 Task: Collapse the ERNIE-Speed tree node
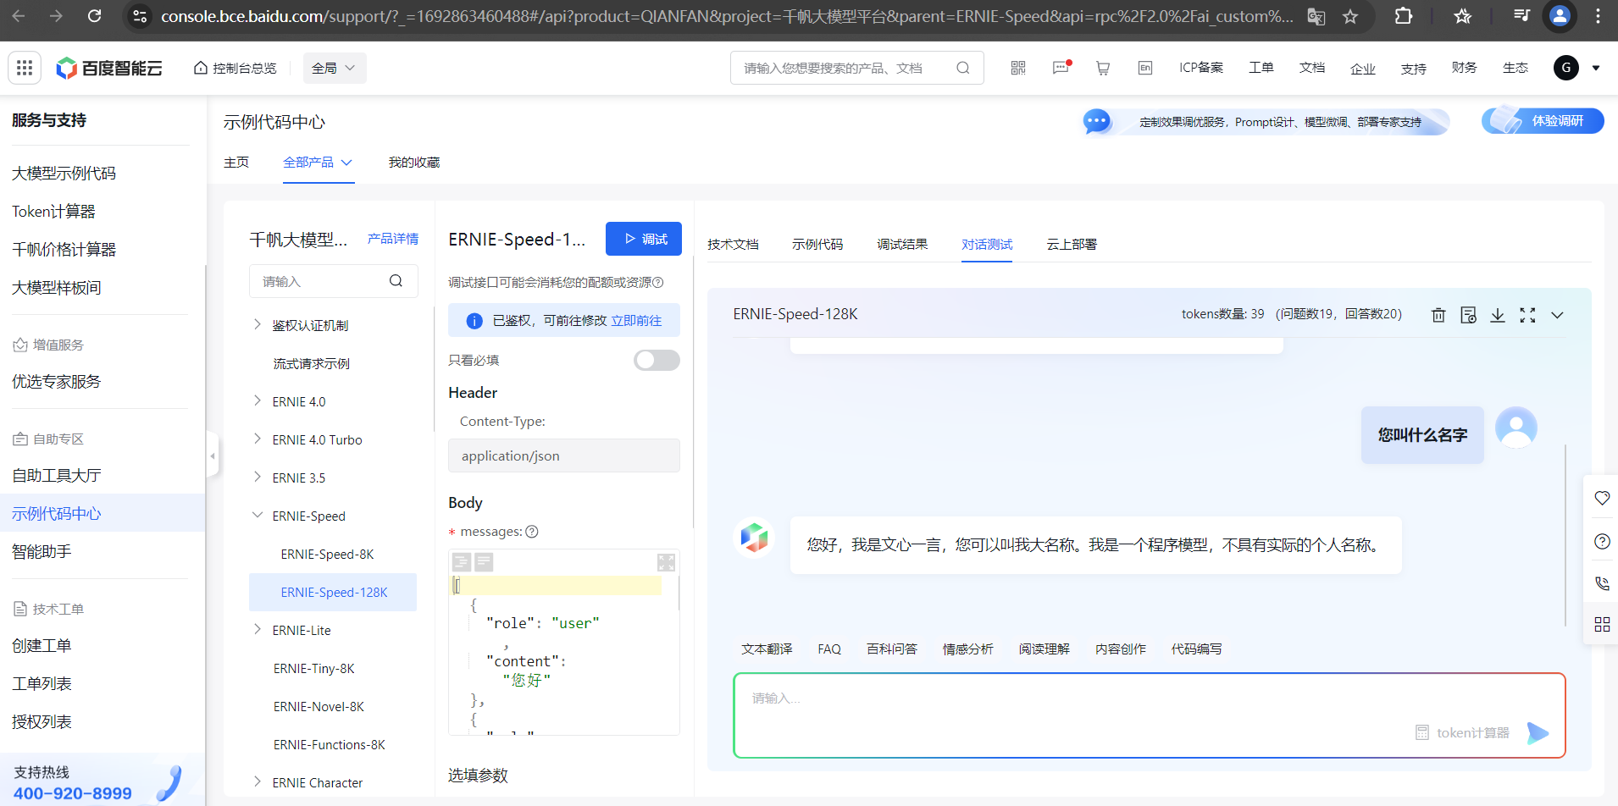click(258, 515)
